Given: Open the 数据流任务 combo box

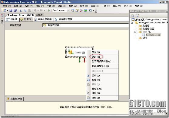Looking at the screenshot, I should click(86, 25).
